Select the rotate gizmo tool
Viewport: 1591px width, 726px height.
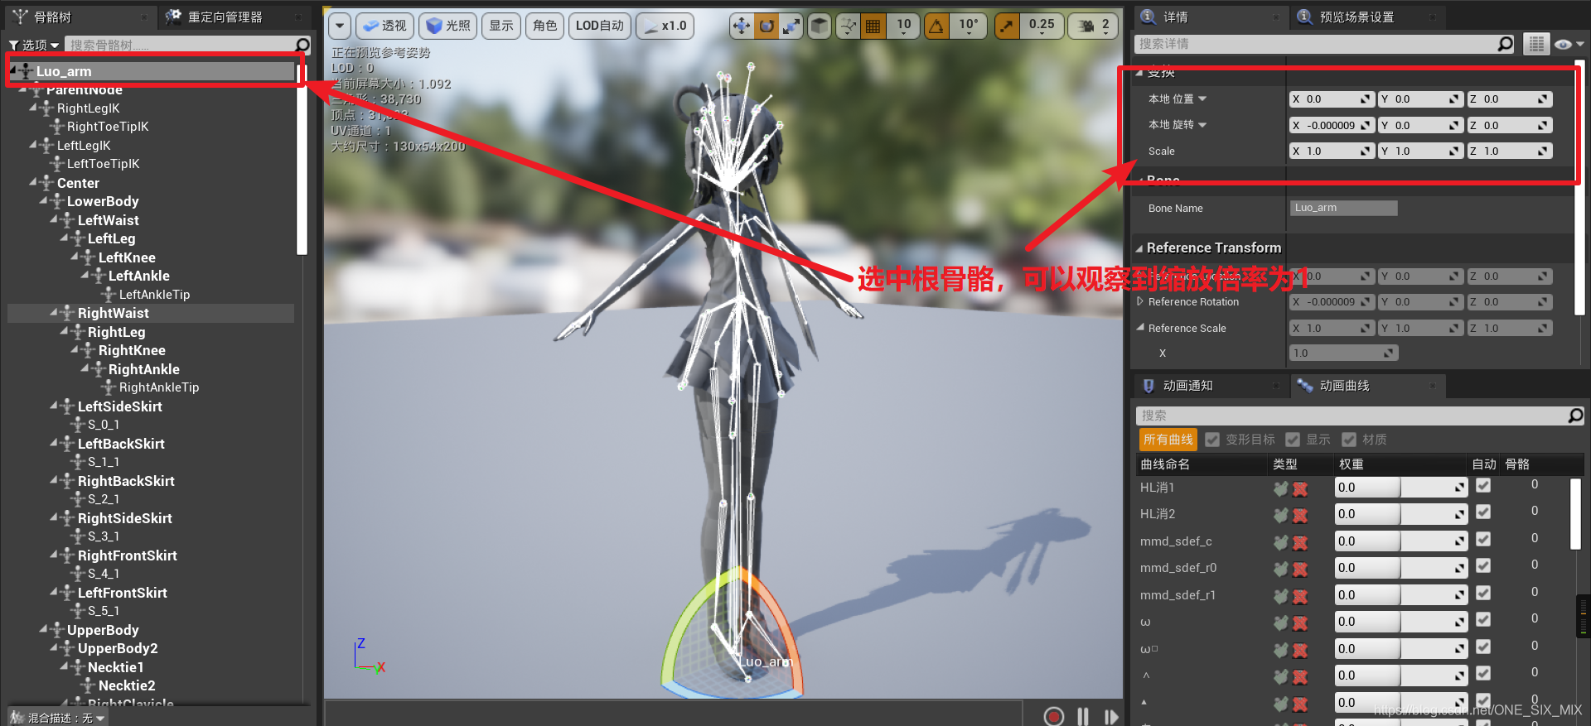[766, 26]
